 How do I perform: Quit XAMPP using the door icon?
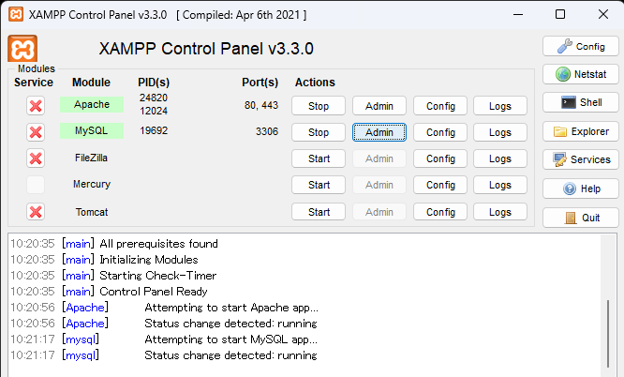click(580, 217)
